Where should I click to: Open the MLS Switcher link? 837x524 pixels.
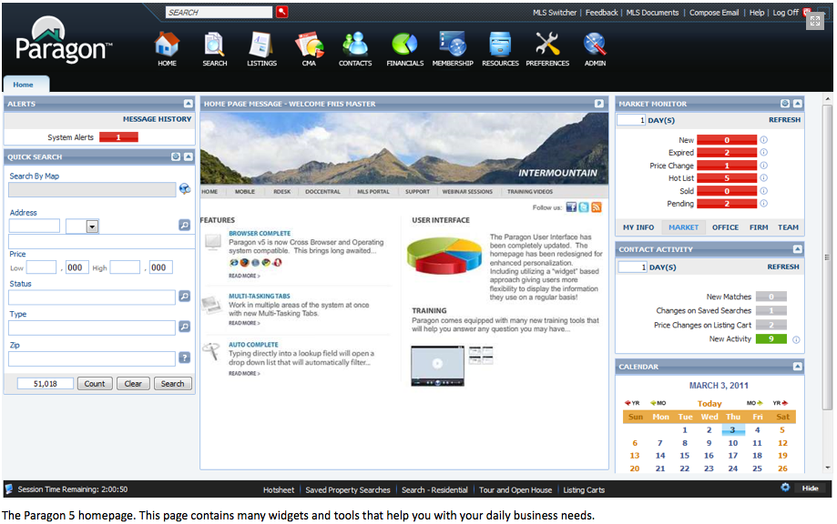(555, 12)
